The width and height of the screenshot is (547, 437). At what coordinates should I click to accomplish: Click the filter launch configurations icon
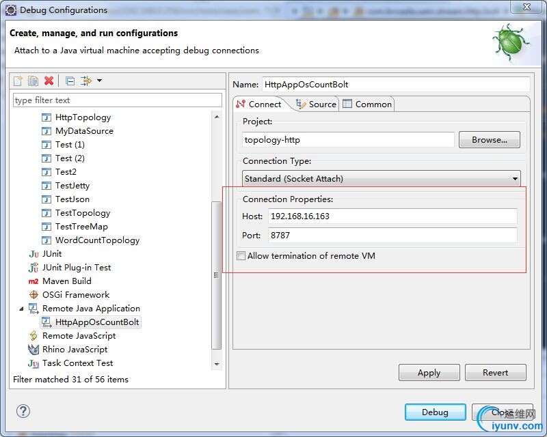[86, 81]
